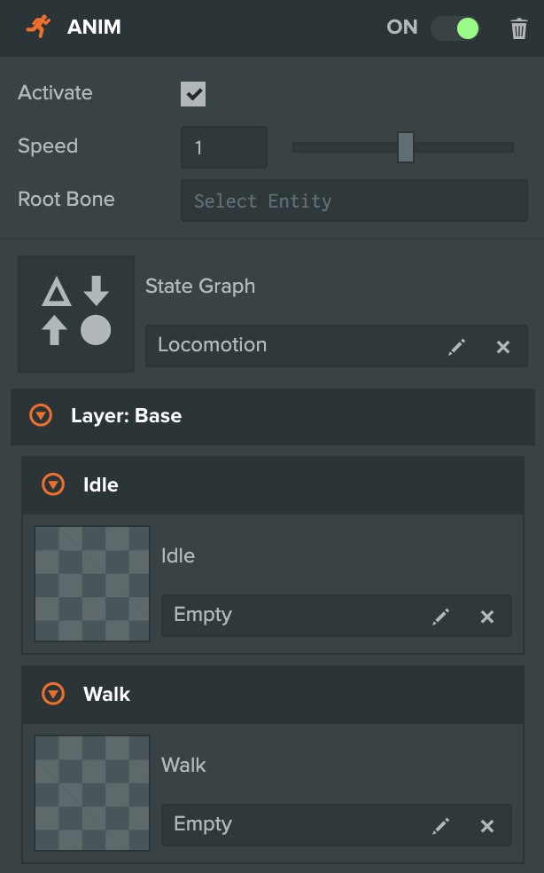The image size is (544, 873).
Task: Click the Idle checkerboard thumbnail
Action: coord(91,583)
